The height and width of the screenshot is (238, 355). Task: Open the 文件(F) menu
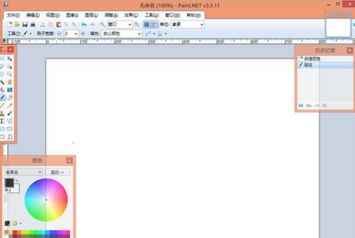(13, 15)
